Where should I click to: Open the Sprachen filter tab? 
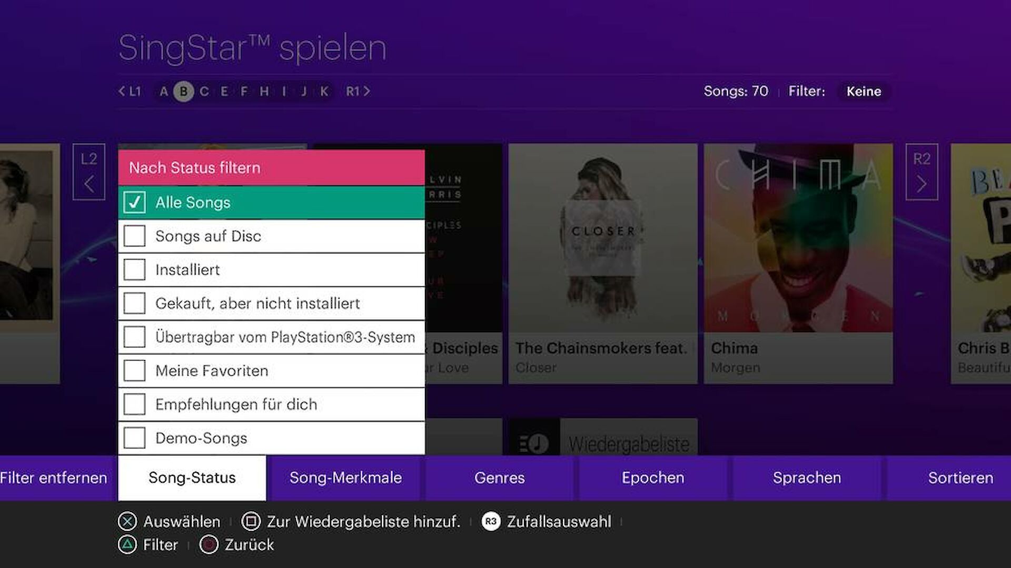tap(807, 478)
